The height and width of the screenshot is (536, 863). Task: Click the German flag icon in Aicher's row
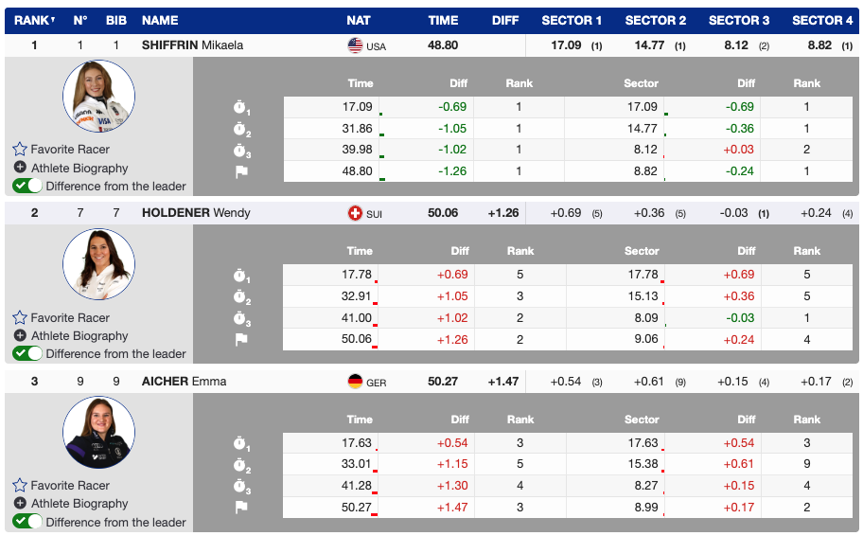(x=355, y=382)
